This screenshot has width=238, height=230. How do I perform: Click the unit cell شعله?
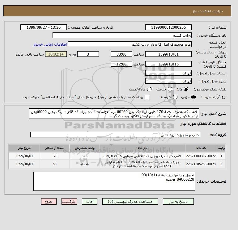[x=85, y=164]
